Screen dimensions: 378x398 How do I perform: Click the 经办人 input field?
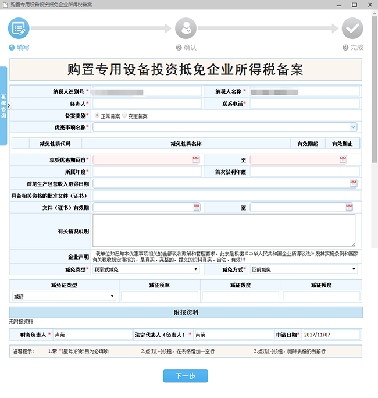[x=147, y=104]
